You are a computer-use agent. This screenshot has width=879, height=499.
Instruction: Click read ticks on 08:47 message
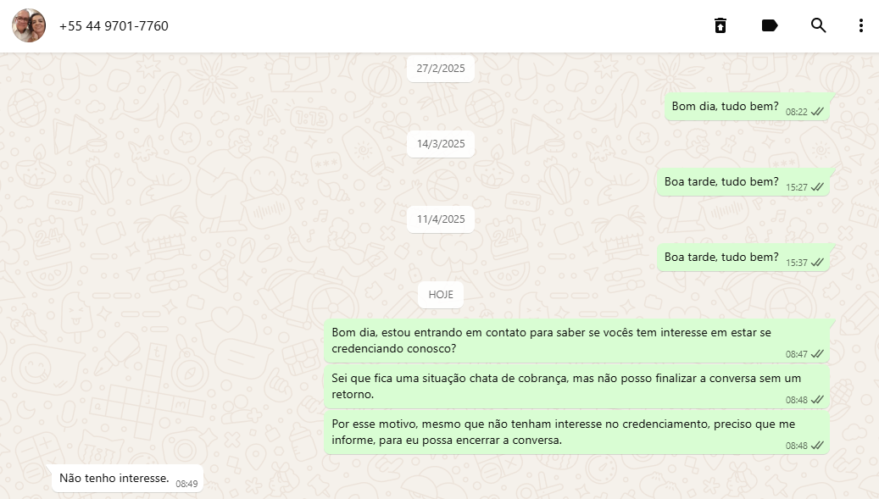(x=817, y=354)
